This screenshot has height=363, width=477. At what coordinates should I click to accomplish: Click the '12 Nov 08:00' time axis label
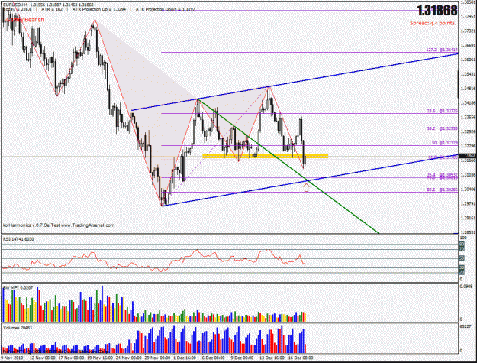(x=42, y=358)
